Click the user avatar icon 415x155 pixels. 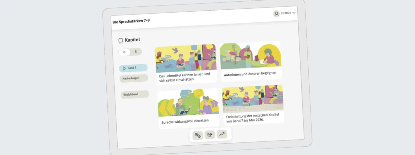[x=276, y=14]
